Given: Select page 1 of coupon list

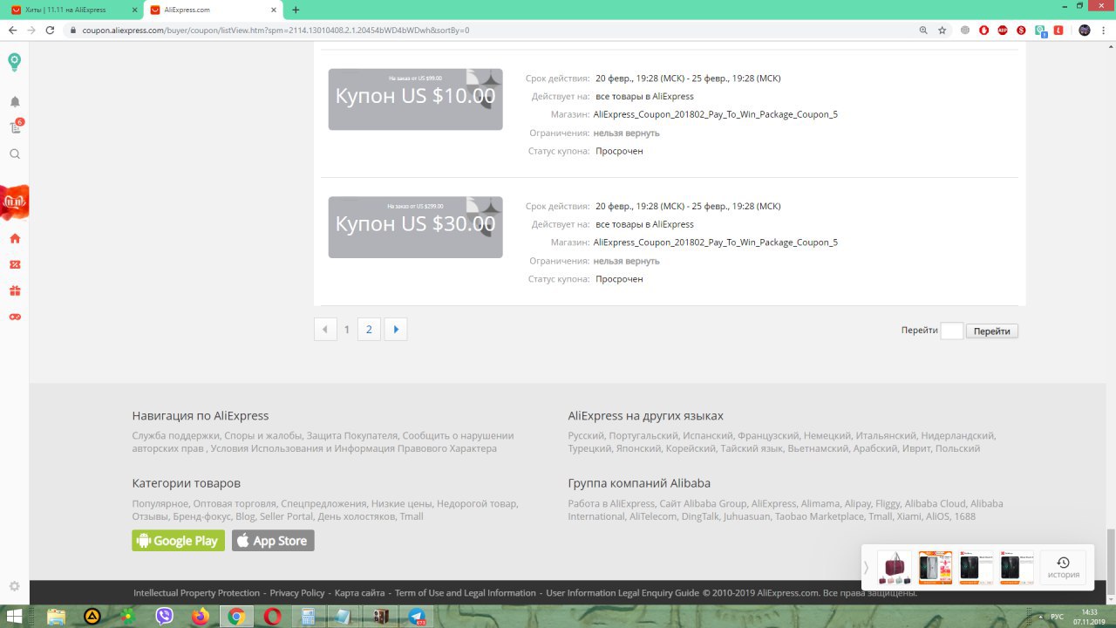Looking at the screenshot, I should tap(347, 330).
